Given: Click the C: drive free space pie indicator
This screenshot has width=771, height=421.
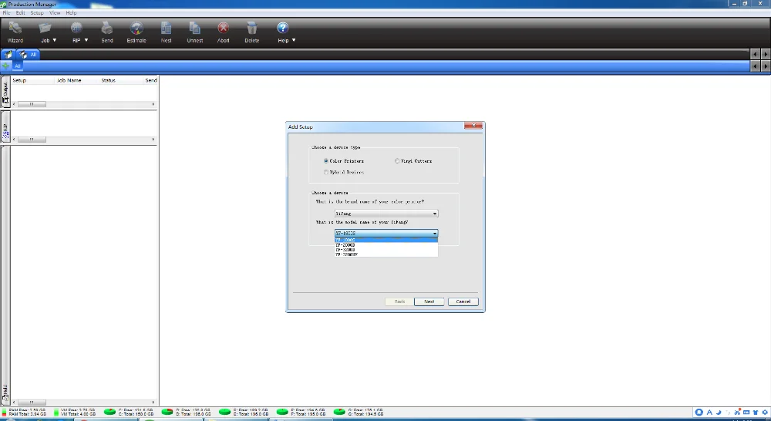Looking at the screenshot, I should 109,412.
